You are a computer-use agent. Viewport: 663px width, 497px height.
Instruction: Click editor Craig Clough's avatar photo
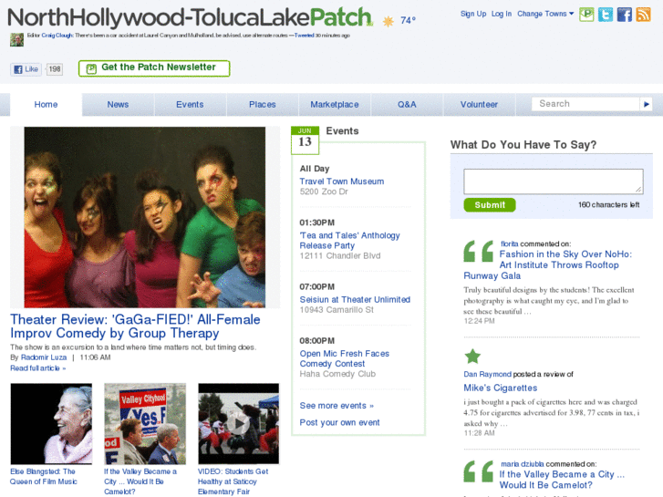coord(17,39)
